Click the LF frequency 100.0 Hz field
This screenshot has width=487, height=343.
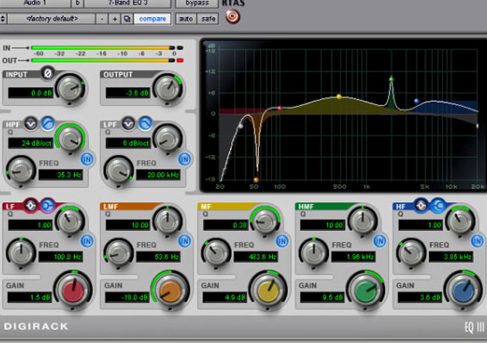click(x=61, y=257)
